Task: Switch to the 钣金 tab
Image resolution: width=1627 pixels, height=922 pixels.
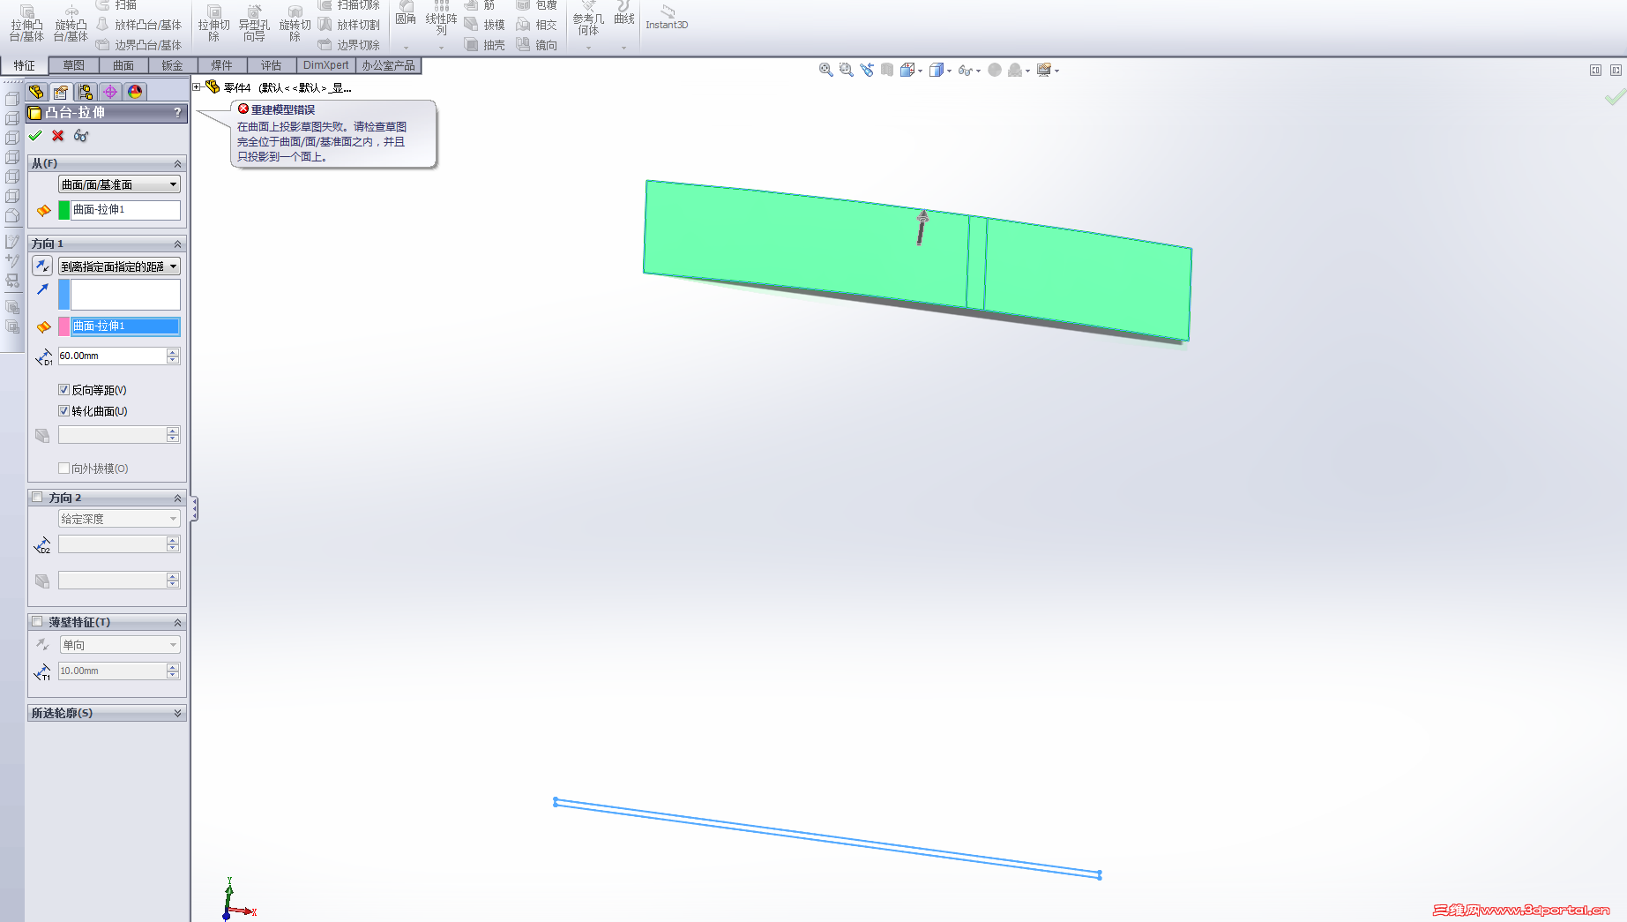Action: point(172,65)
